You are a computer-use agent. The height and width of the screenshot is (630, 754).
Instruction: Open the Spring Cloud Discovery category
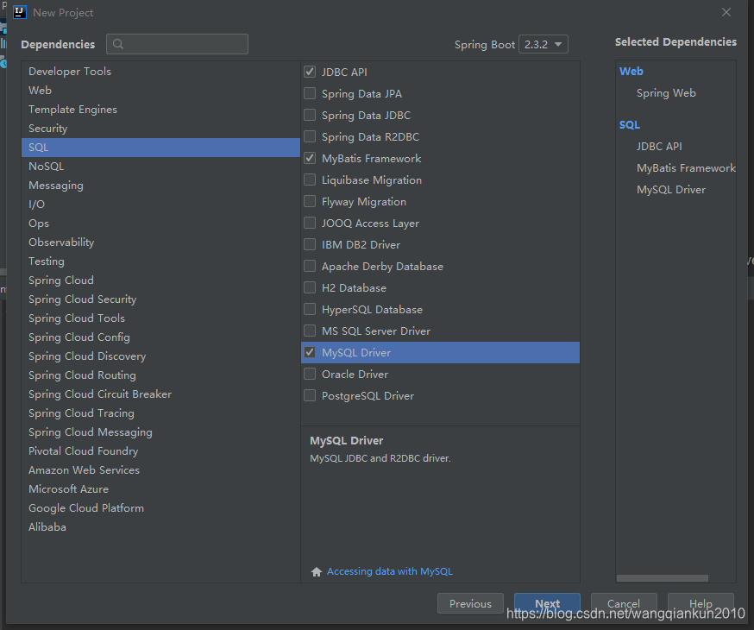pos(160,356)
